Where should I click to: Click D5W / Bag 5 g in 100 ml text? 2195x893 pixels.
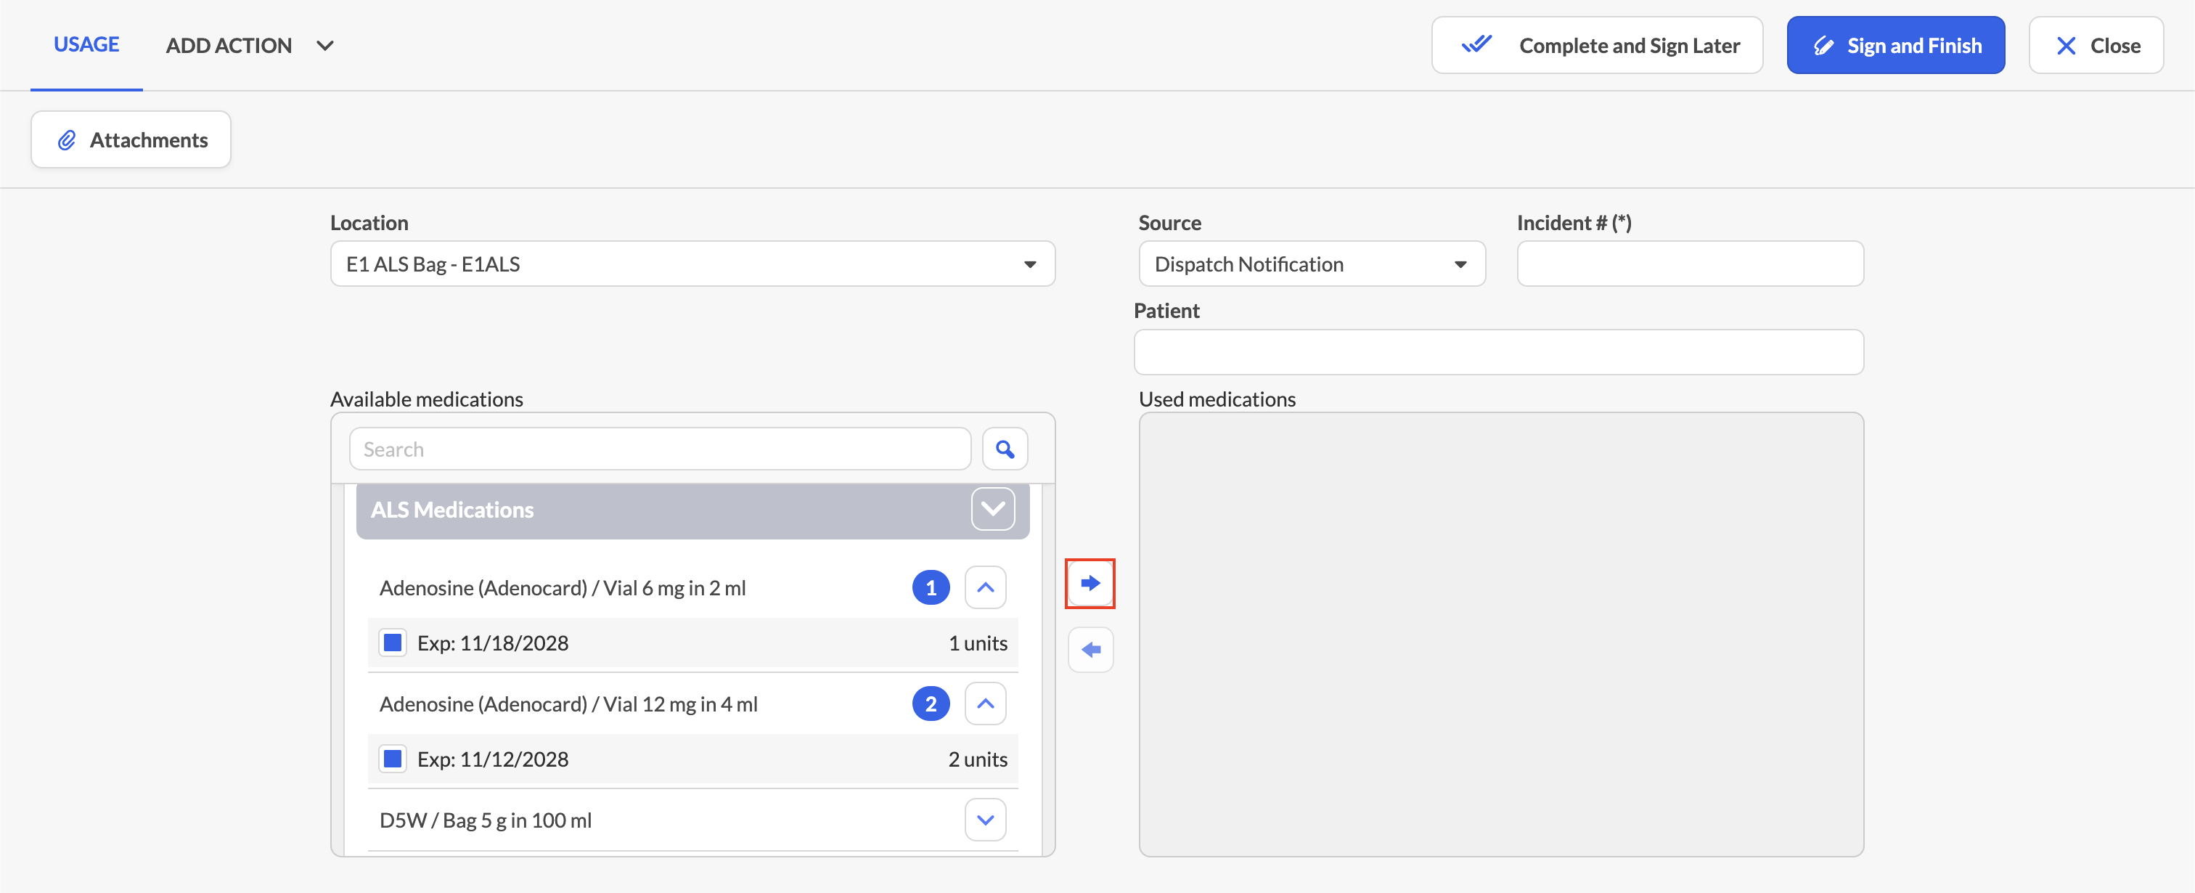point(485,820)
